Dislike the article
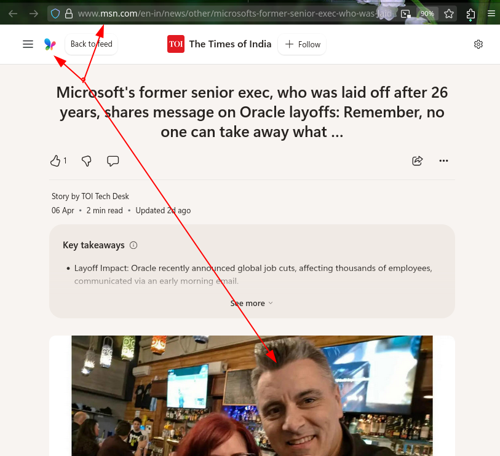The height and width of the screenshot is (456, 500). tap(86, 160)
